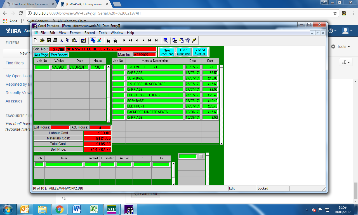Click the Save diskette toolbar icon
The width and height of the screenshot is (358, 215).
tap(49, 41)
